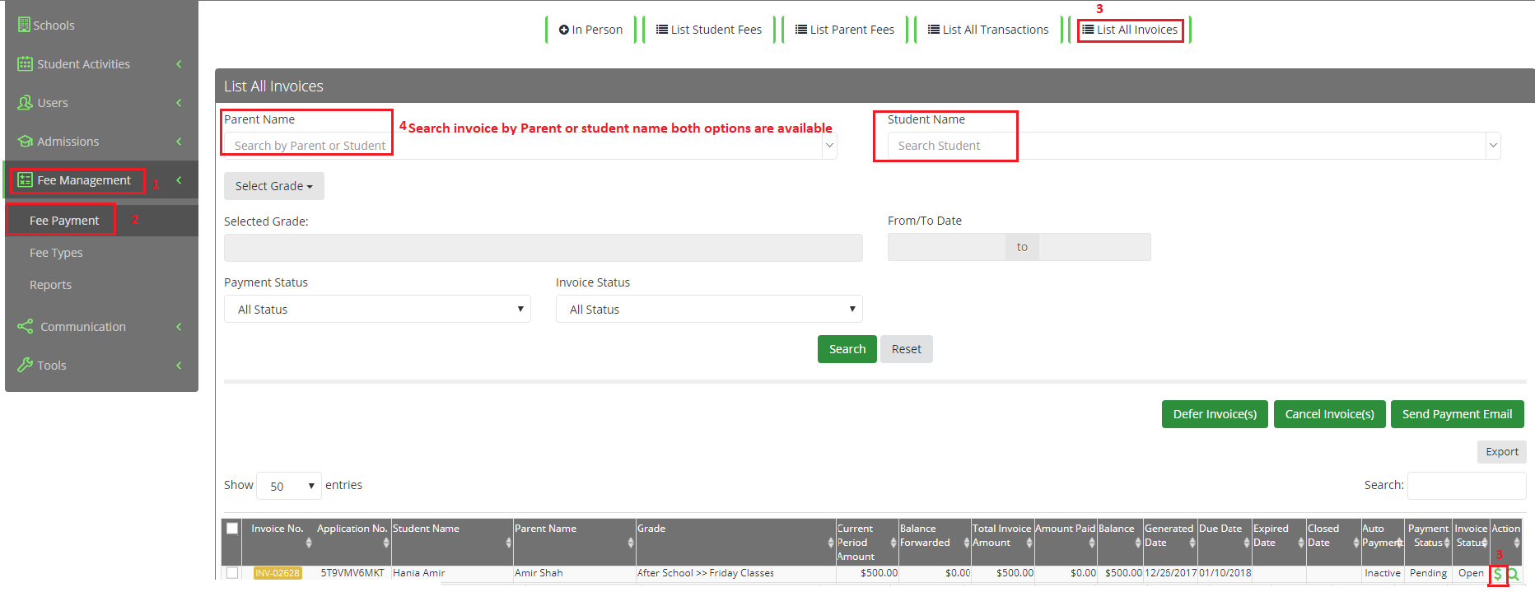
Task: Open the In Person tab
Action: (x=590, y=30)
